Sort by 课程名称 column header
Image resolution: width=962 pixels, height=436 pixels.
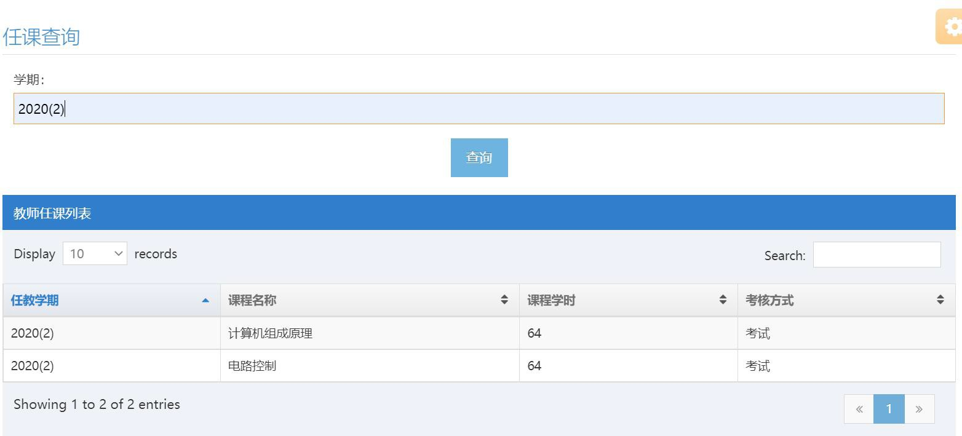click(370, 300)
